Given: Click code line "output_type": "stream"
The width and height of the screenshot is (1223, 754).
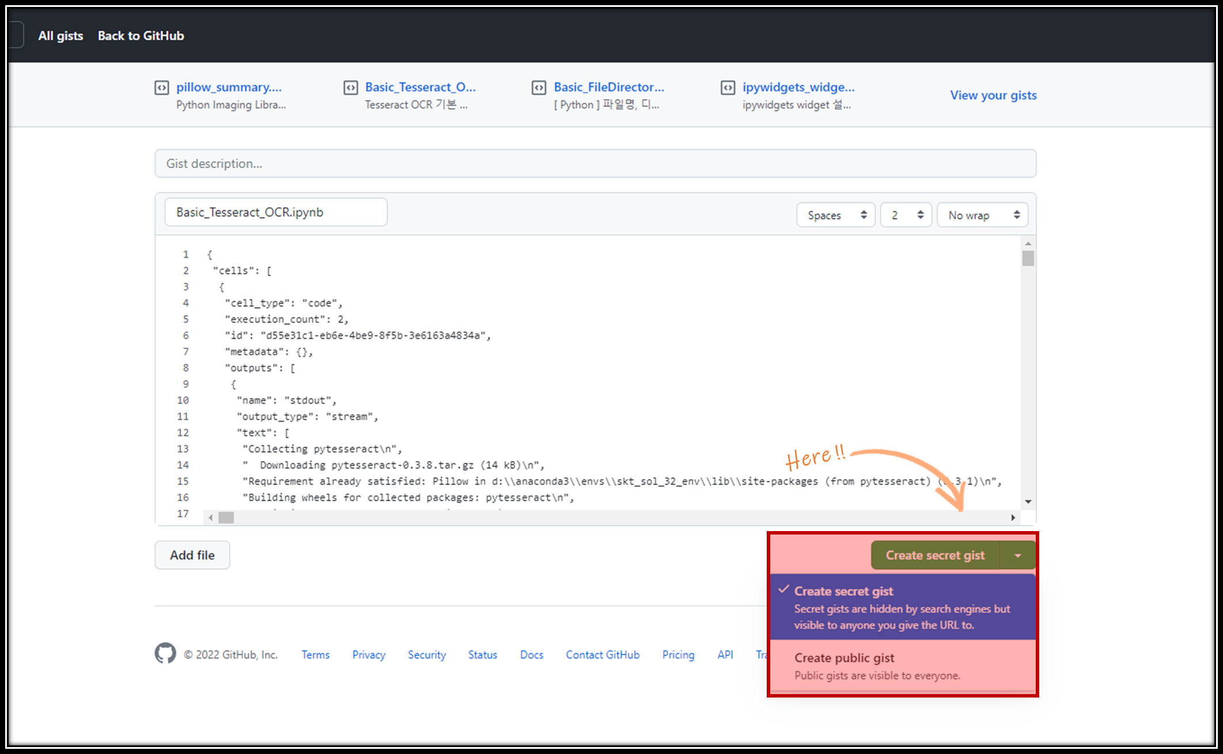Looking at the screenshot, I should coord(308,416).
